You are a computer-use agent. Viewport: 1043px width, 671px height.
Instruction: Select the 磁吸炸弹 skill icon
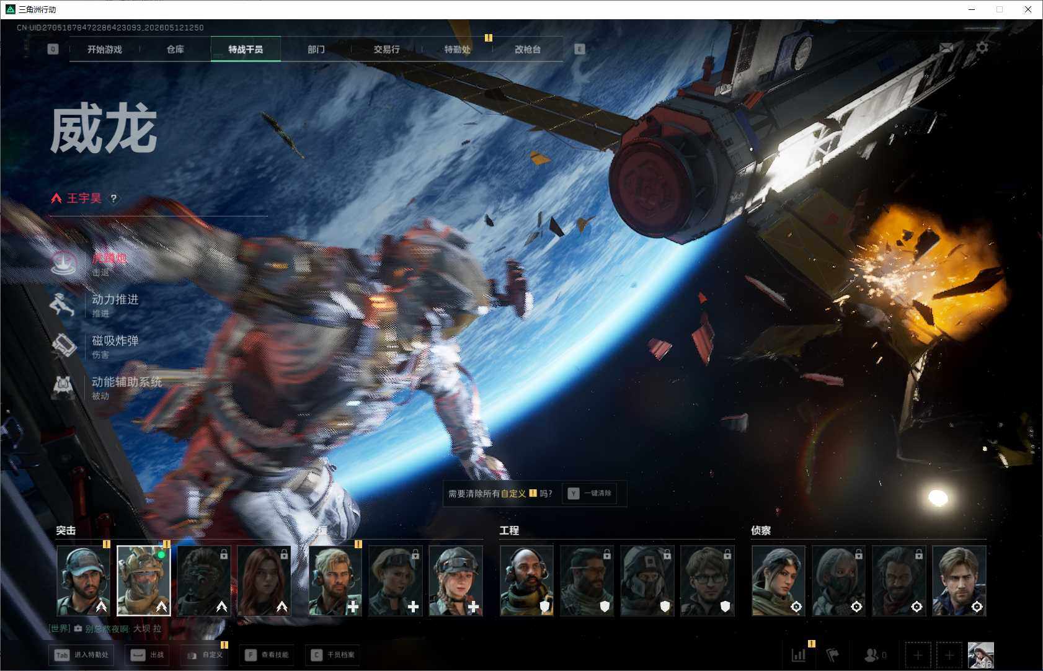[x=63, y=346]
